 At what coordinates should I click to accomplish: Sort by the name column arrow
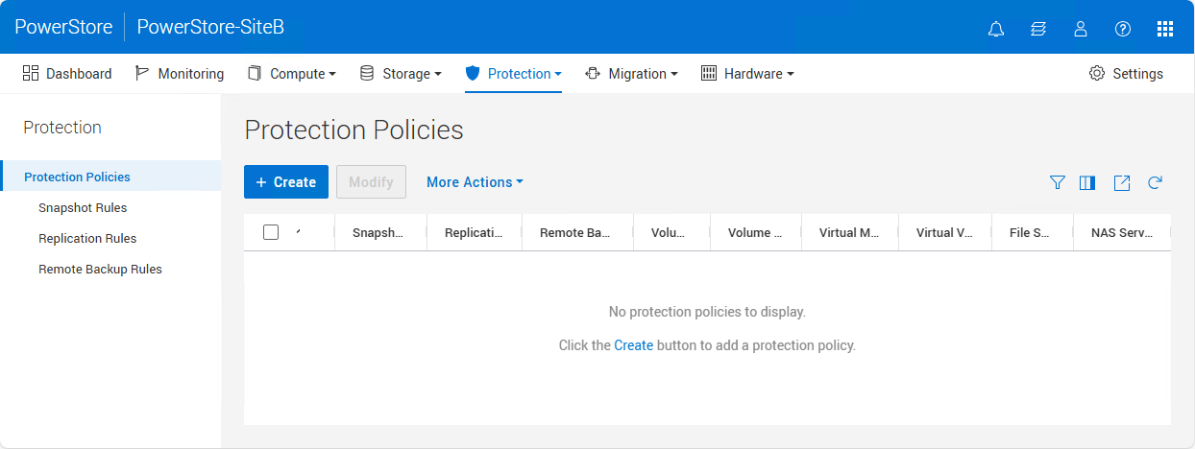pyautogui.click(x=298, y=232)
